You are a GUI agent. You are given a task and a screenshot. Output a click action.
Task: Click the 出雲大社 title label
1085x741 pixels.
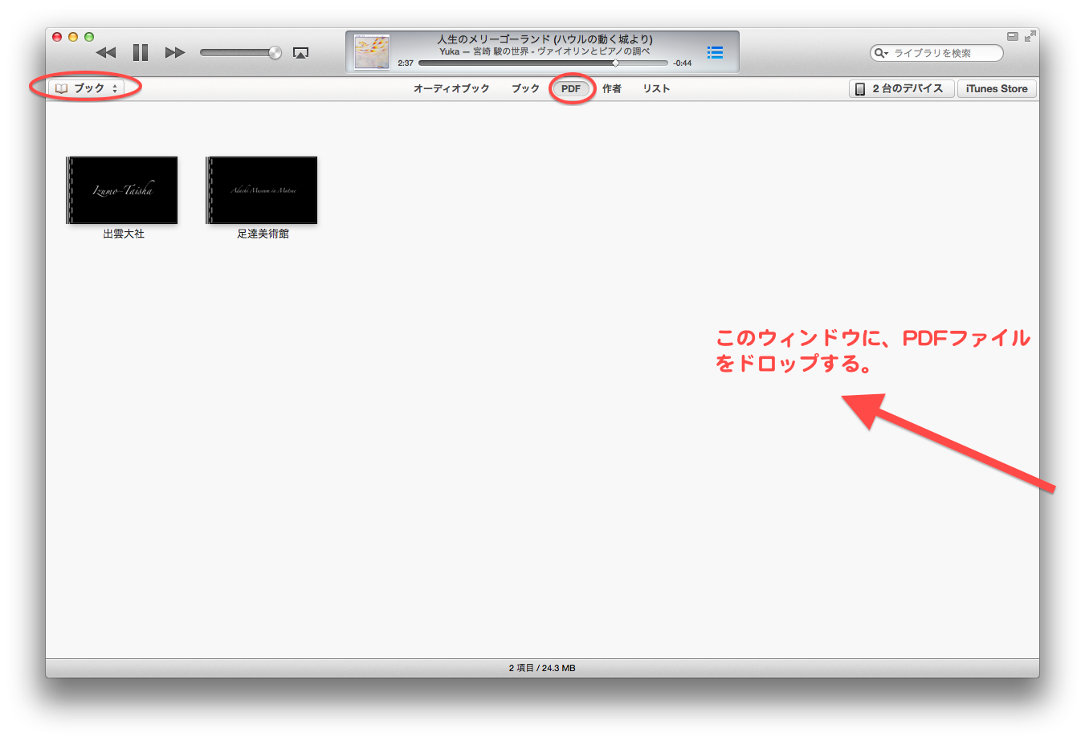pos(124,234)
